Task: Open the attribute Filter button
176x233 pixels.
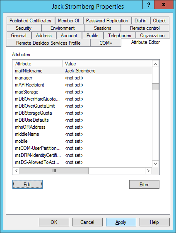Action: coord(144,185)
